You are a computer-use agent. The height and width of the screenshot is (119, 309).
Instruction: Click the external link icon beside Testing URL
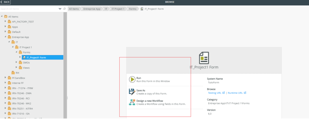tap(224, 93)
